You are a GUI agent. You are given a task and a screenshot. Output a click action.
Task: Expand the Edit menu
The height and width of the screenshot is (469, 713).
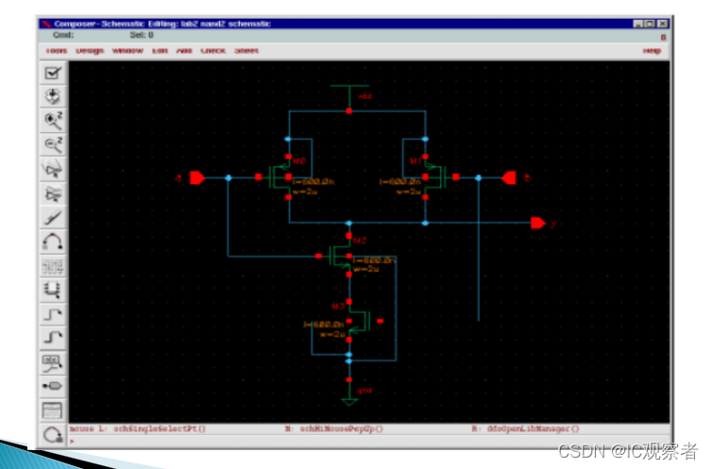pos(161,50)
